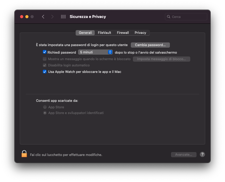Close the window with red button
The width and height of the screenshot is (225, 182).
[22, 17]
